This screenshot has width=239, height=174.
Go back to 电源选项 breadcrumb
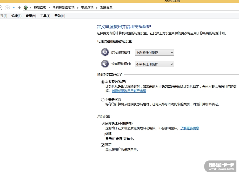click(x=87, y=8)
